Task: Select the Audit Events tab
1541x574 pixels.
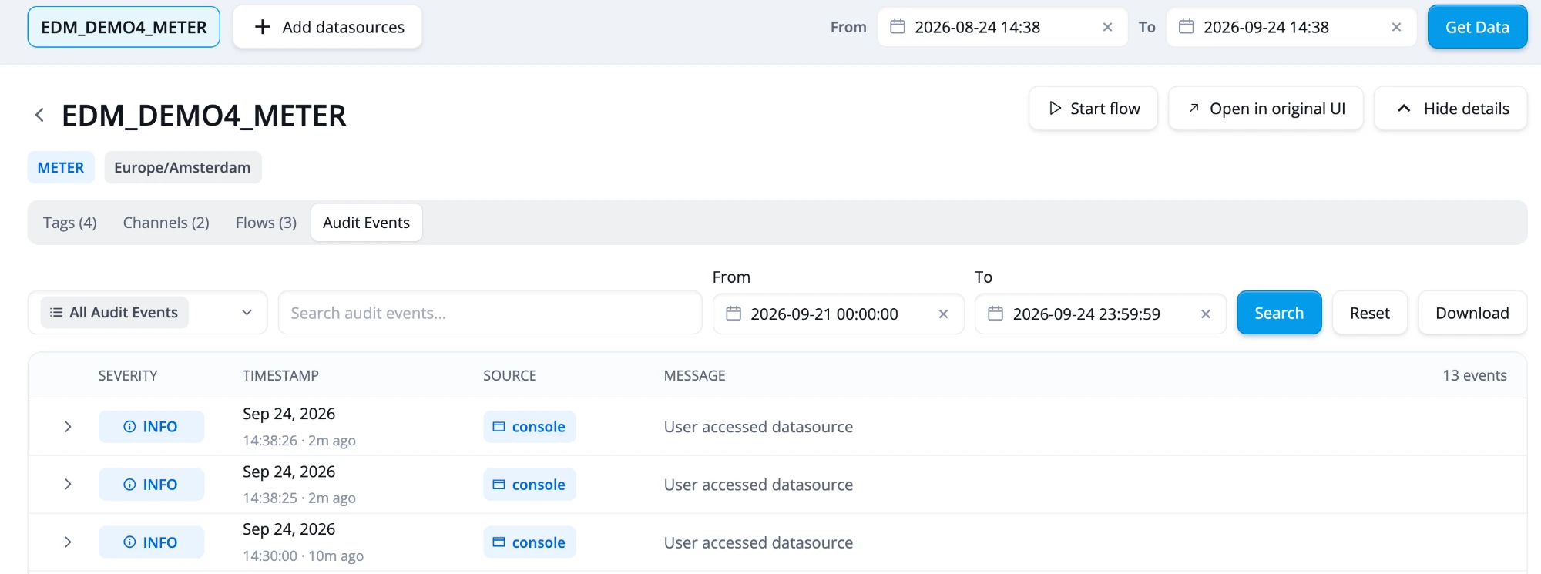Action: click(x=367, y=223)
